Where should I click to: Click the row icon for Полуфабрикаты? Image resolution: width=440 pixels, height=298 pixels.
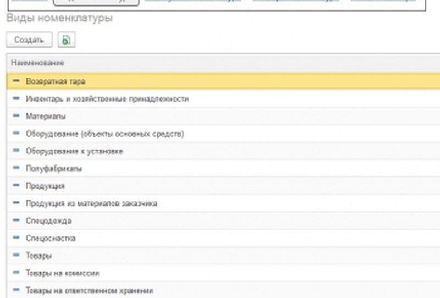[16, 168]
